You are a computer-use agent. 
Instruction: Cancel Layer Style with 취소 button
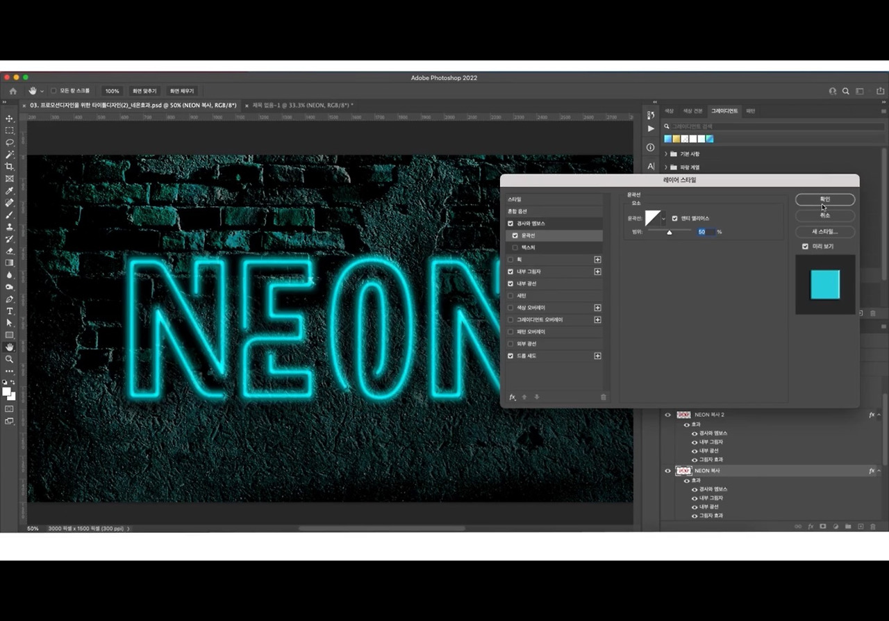pyautogui.click(x=825, y=215)
